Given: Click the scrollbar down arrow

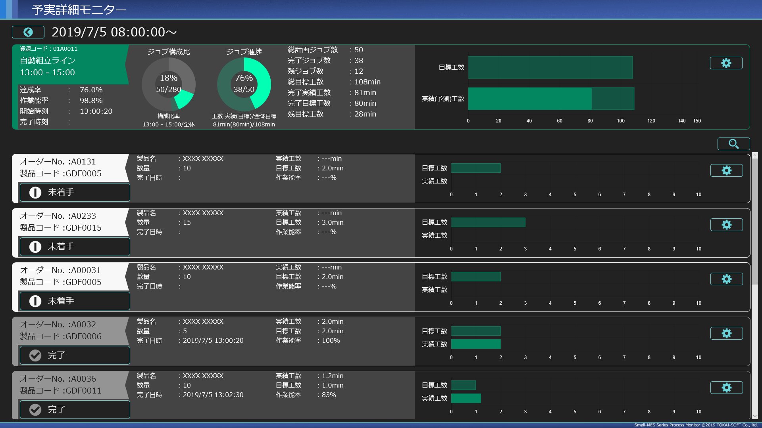Looking at the screenshot, I should point(755,417).
